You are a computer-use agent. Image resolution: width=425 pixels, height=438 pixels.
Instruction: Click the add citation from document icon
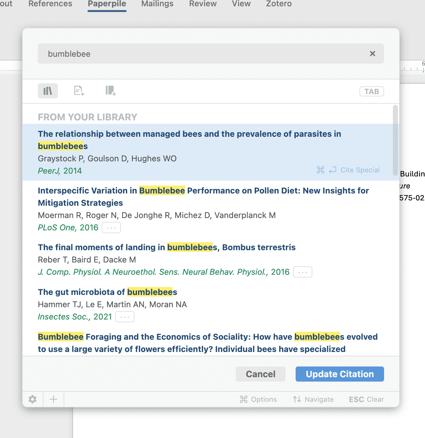click(79, 91)
